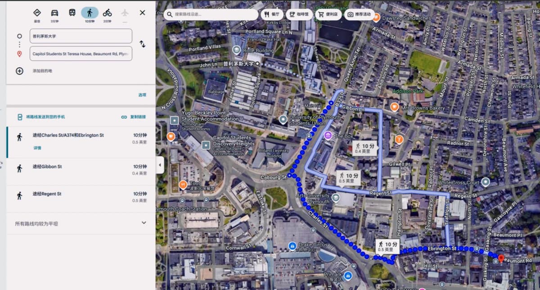Screen dimensions: 540x290
Task: Click the Plymouth Coach Station label
Action: coord(182,209)
